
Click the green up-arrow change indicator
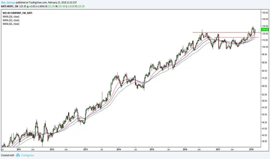click(x=28, y=6)
